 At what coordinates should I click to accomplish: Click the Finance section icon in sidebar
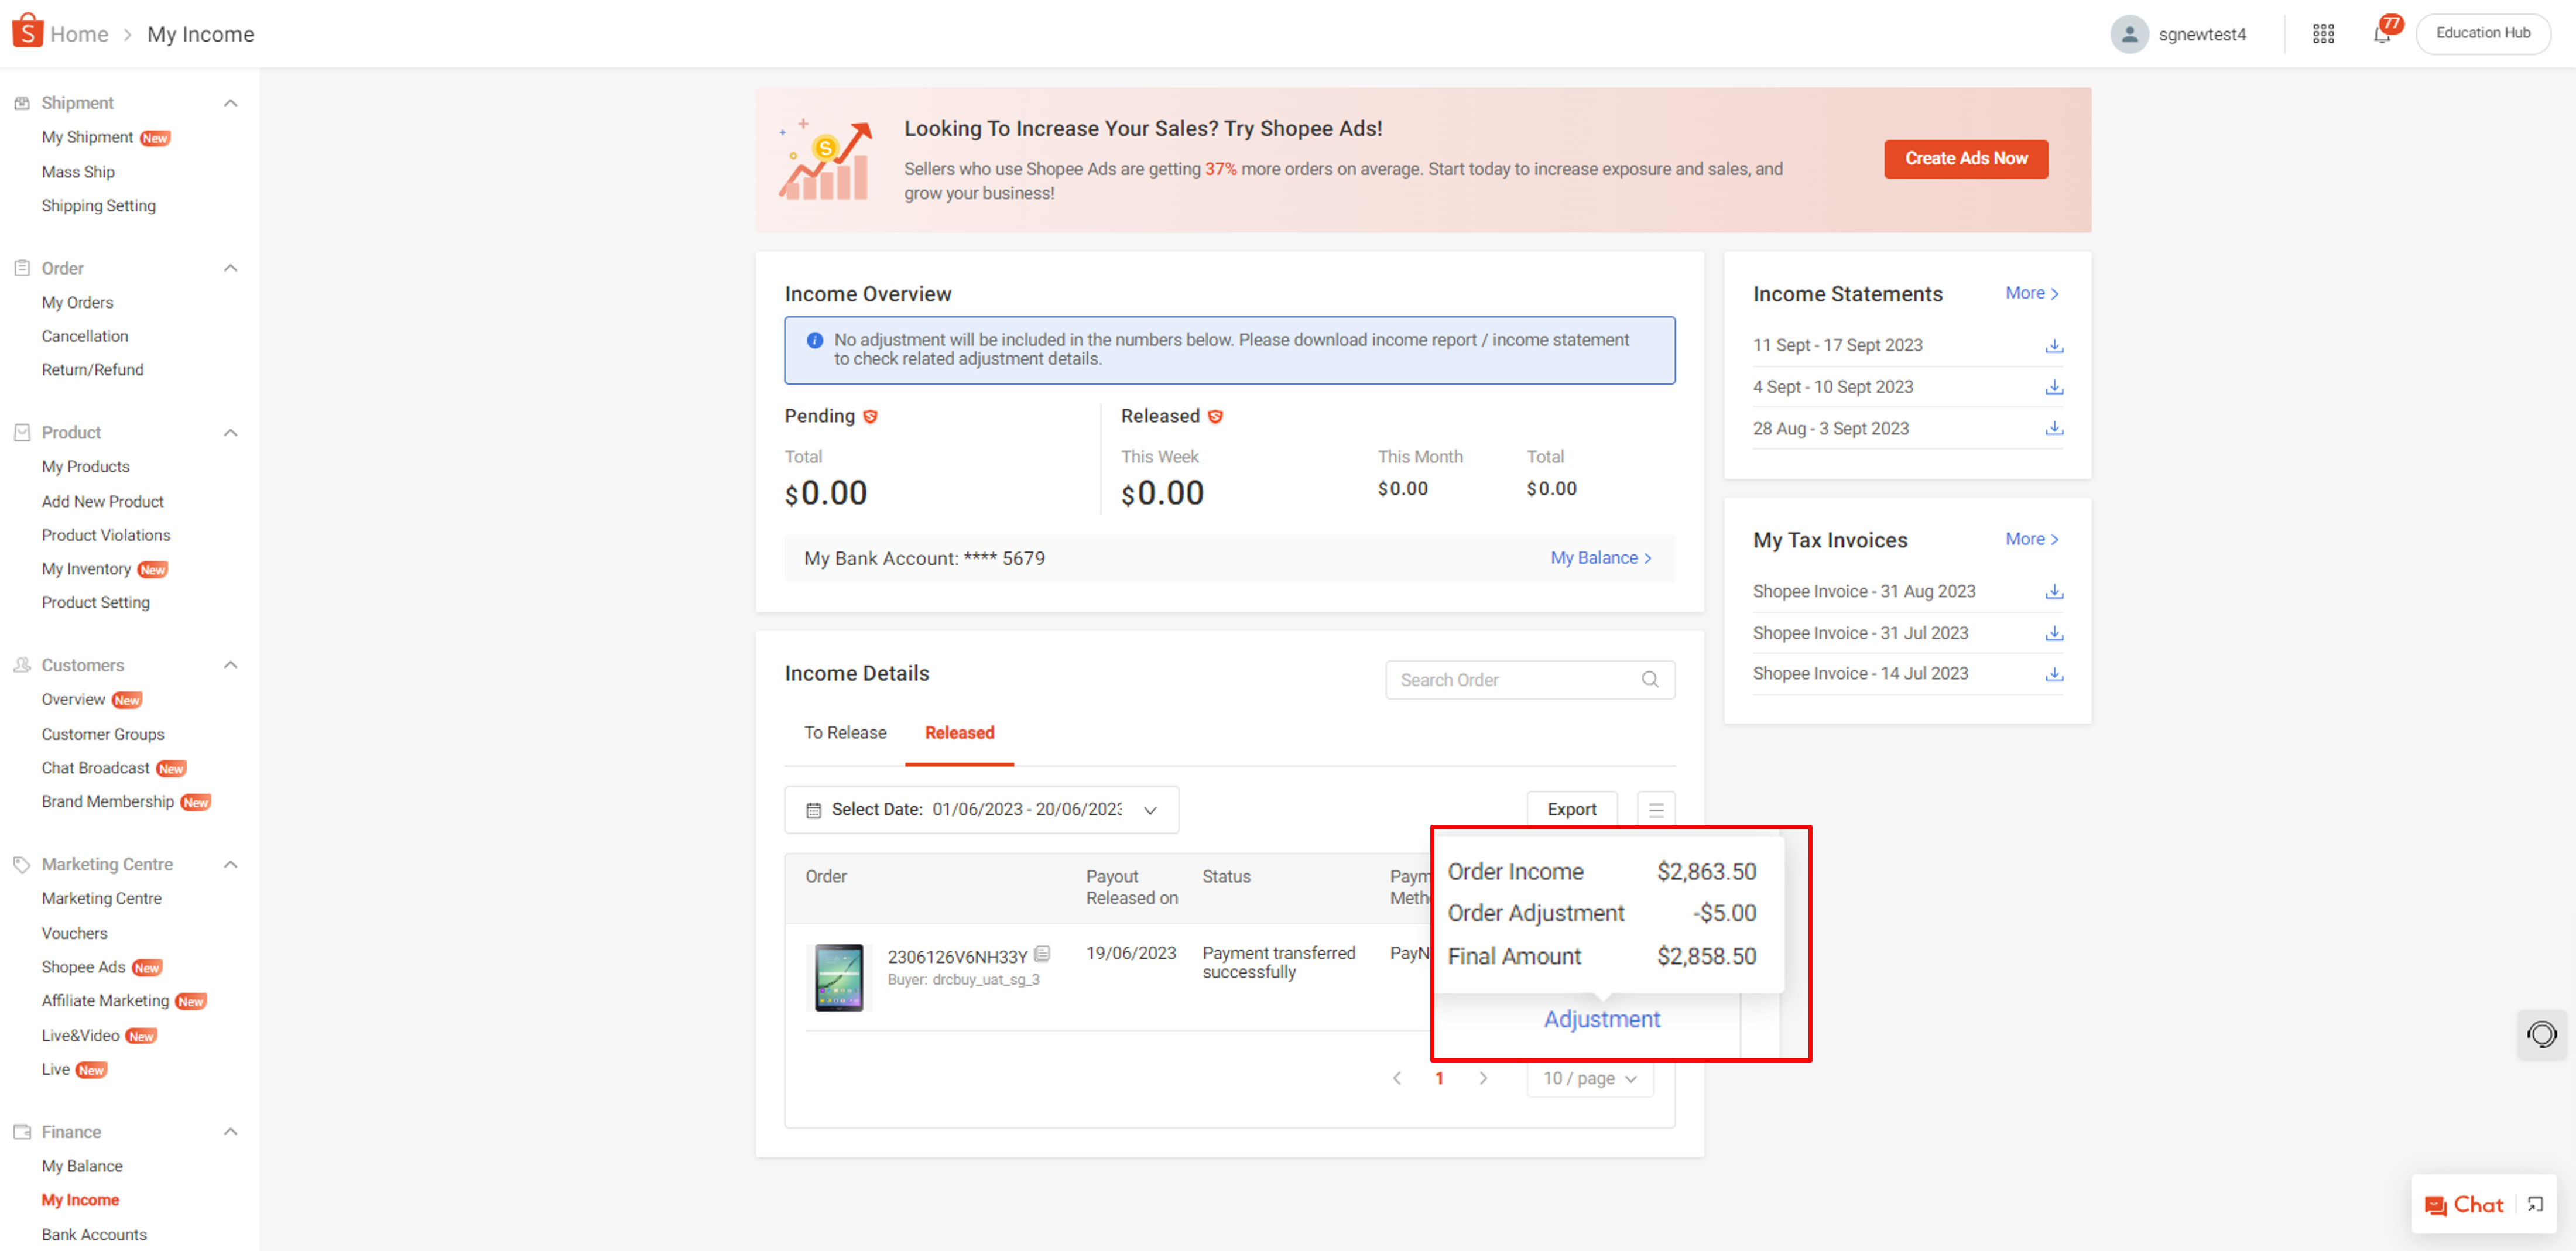[21, 1131]
